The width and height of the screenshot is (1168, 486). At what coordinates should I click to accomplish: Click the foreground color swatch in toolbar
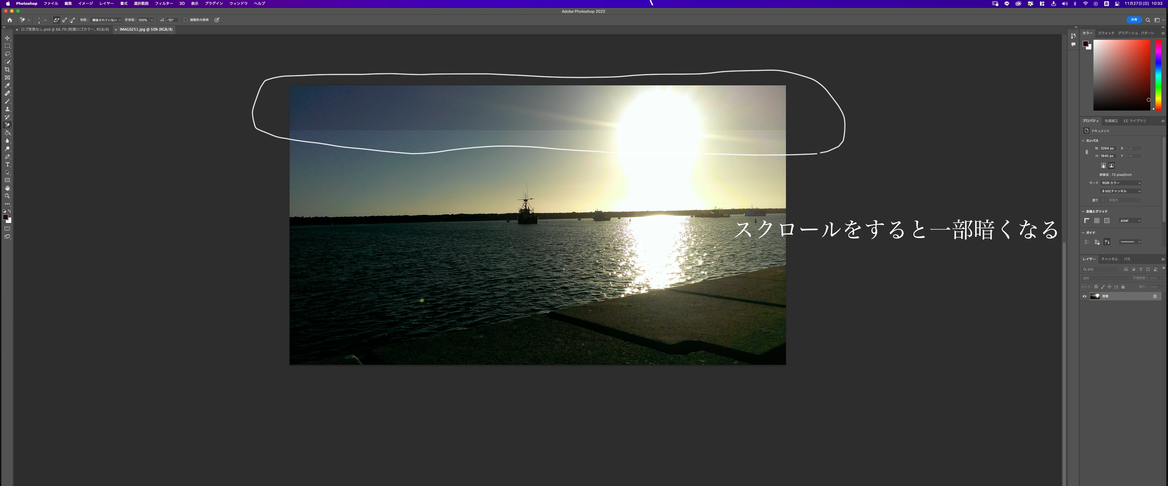pos(5,217)
